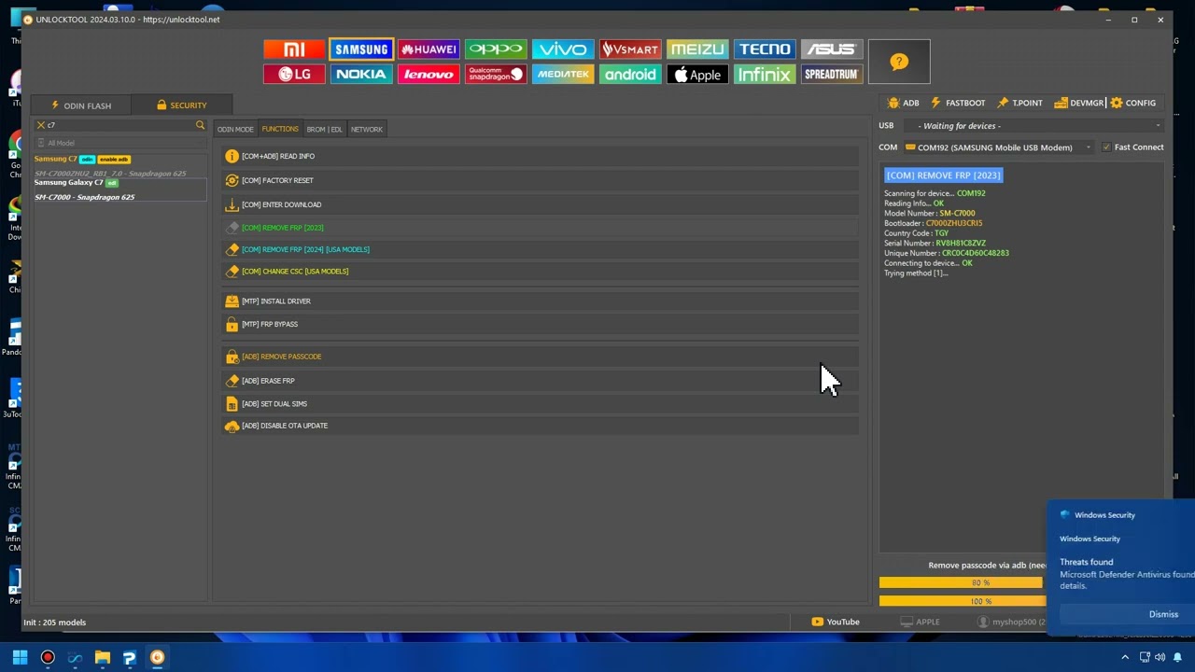Open the Windows Start menu
This screenshot has height=672, width=1195.
coord(20,657)
